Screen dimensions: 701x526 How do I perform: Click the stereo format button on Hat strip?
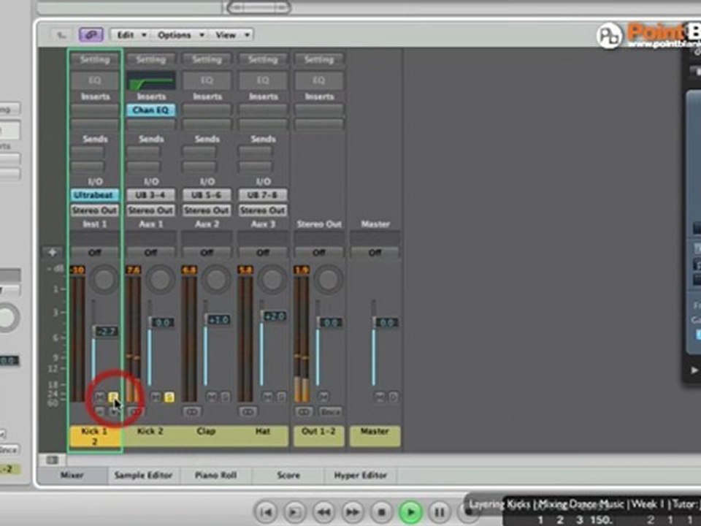[x=248, y=411]
